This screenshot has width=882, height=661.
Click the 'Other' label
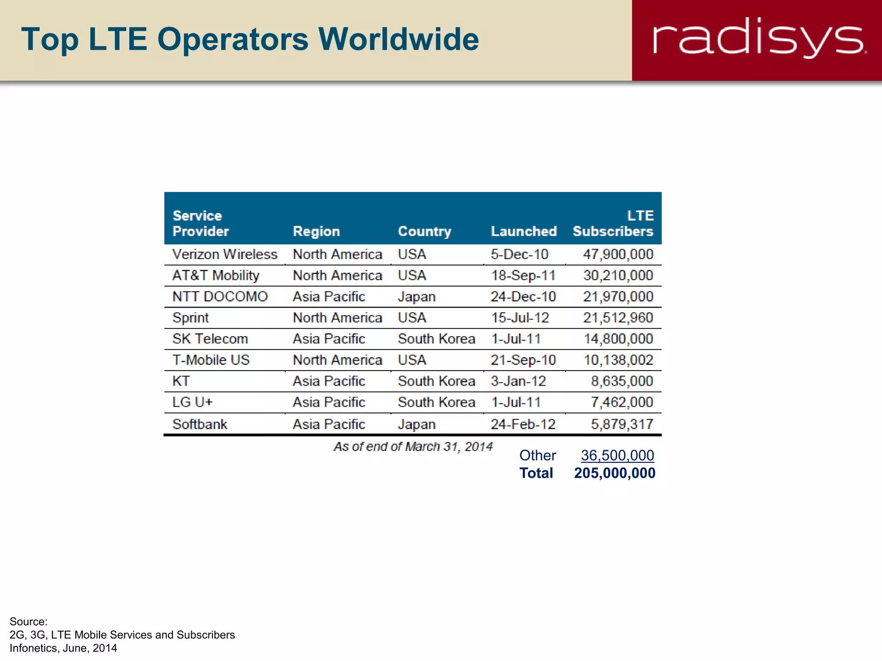pyautogui.click(x=538, y=455)
